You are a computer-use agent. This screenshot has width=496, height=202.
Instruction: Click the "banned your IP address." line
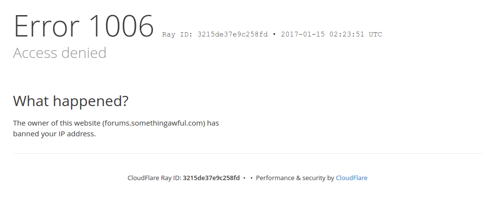point(54,134)
